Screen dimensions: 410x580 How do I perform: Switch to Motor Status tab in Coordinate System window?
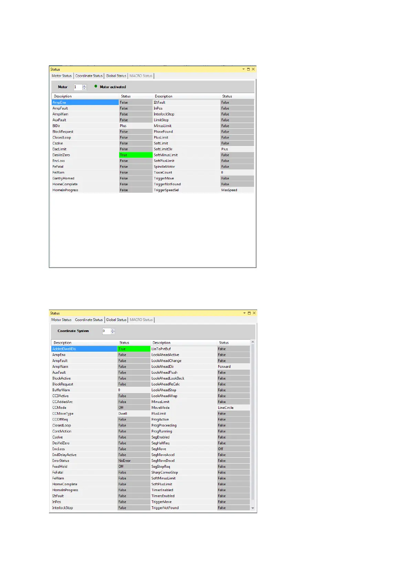[x=61, y=320]
